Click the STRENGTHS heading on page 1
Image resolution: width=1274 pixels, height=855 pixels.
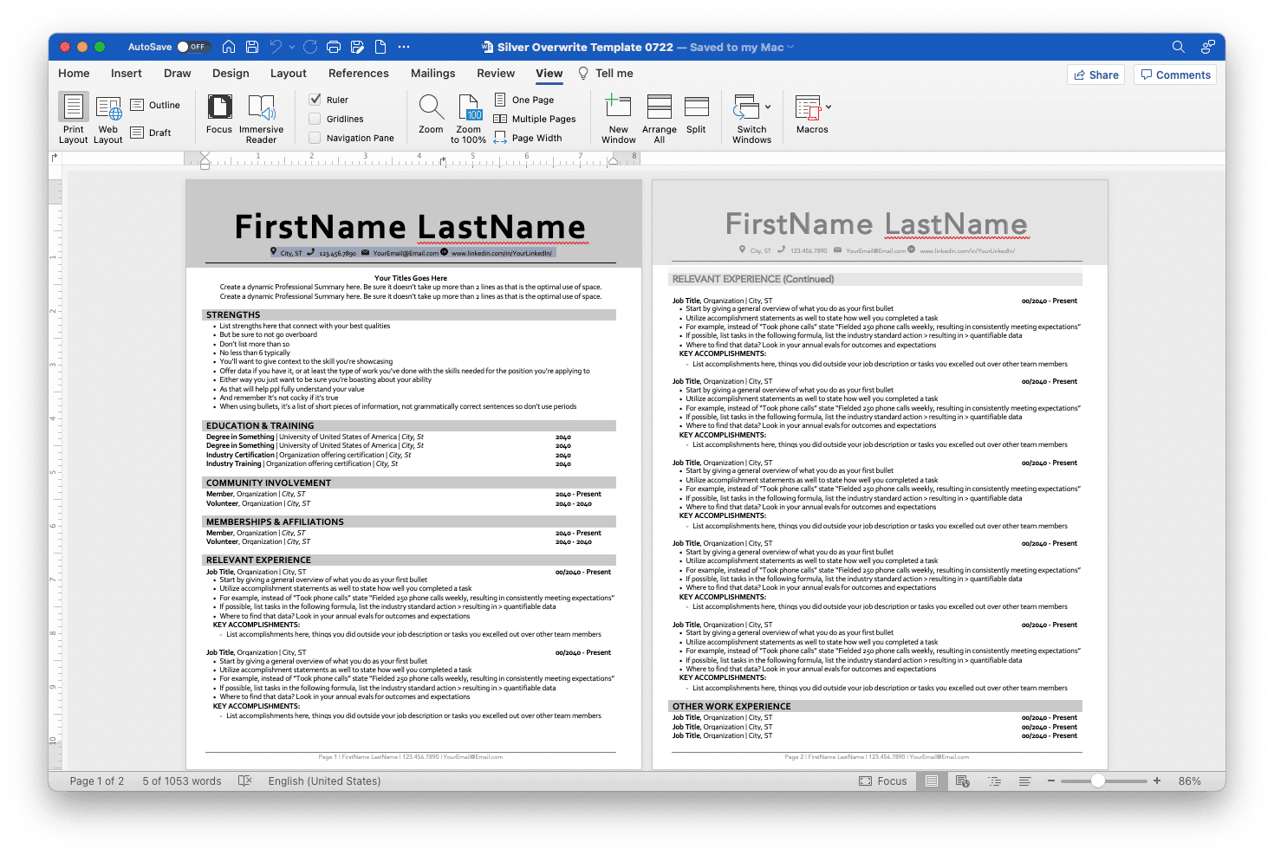(233, 315)
